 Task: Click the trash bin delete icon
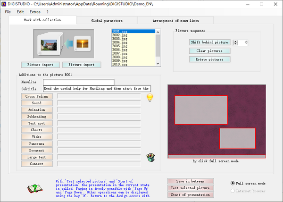point(150,158)
